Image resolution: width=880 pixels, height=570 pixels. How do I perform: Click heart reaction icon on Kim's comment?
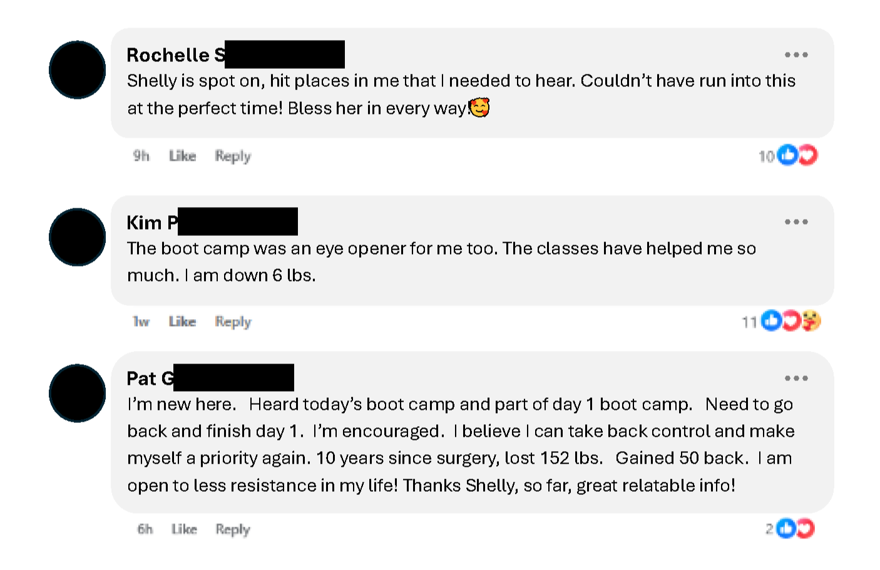[791, 320]
